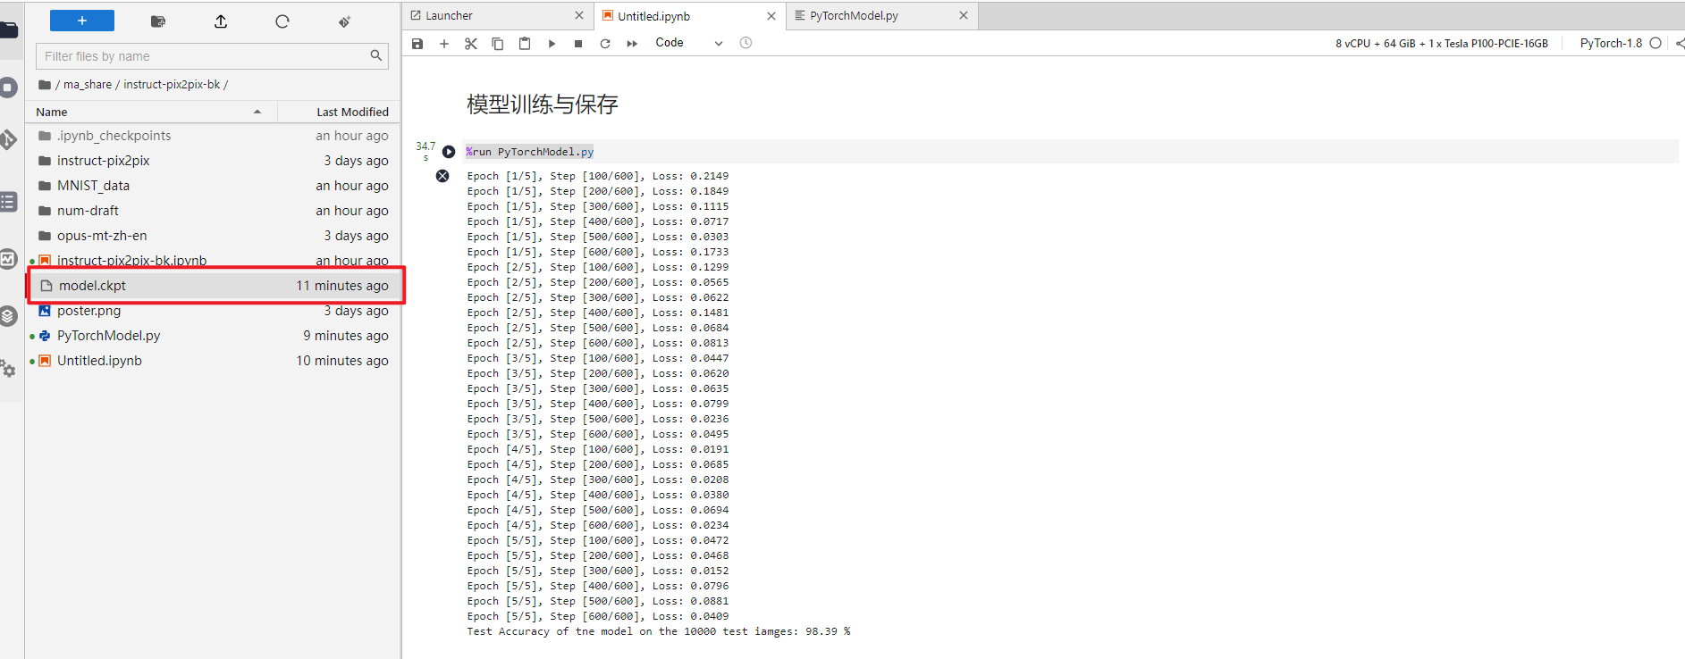Screen dimensions: 1685x659
Task: Click the first output line with Loss: 0.2149
Action: (x=598, y=176)
